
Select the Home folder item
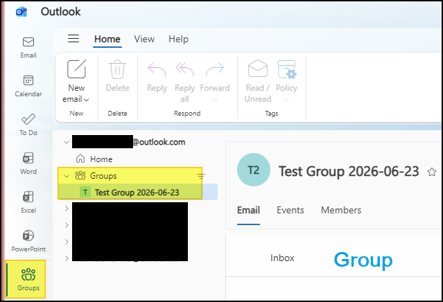tap(101, 159)
